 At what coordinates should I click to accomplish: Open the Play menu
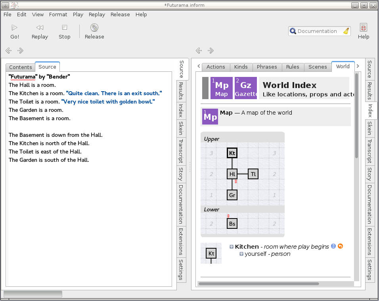click(x=78, y=15)
